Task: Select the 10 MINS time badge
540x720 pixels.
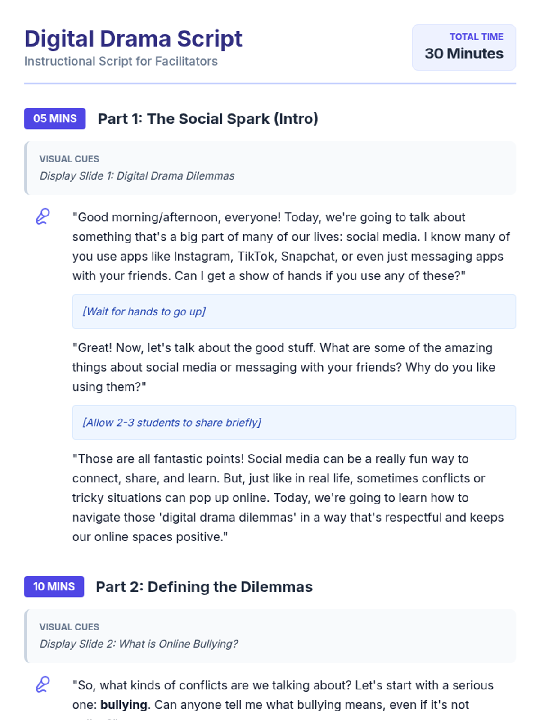Action: (x=54, y=587)
